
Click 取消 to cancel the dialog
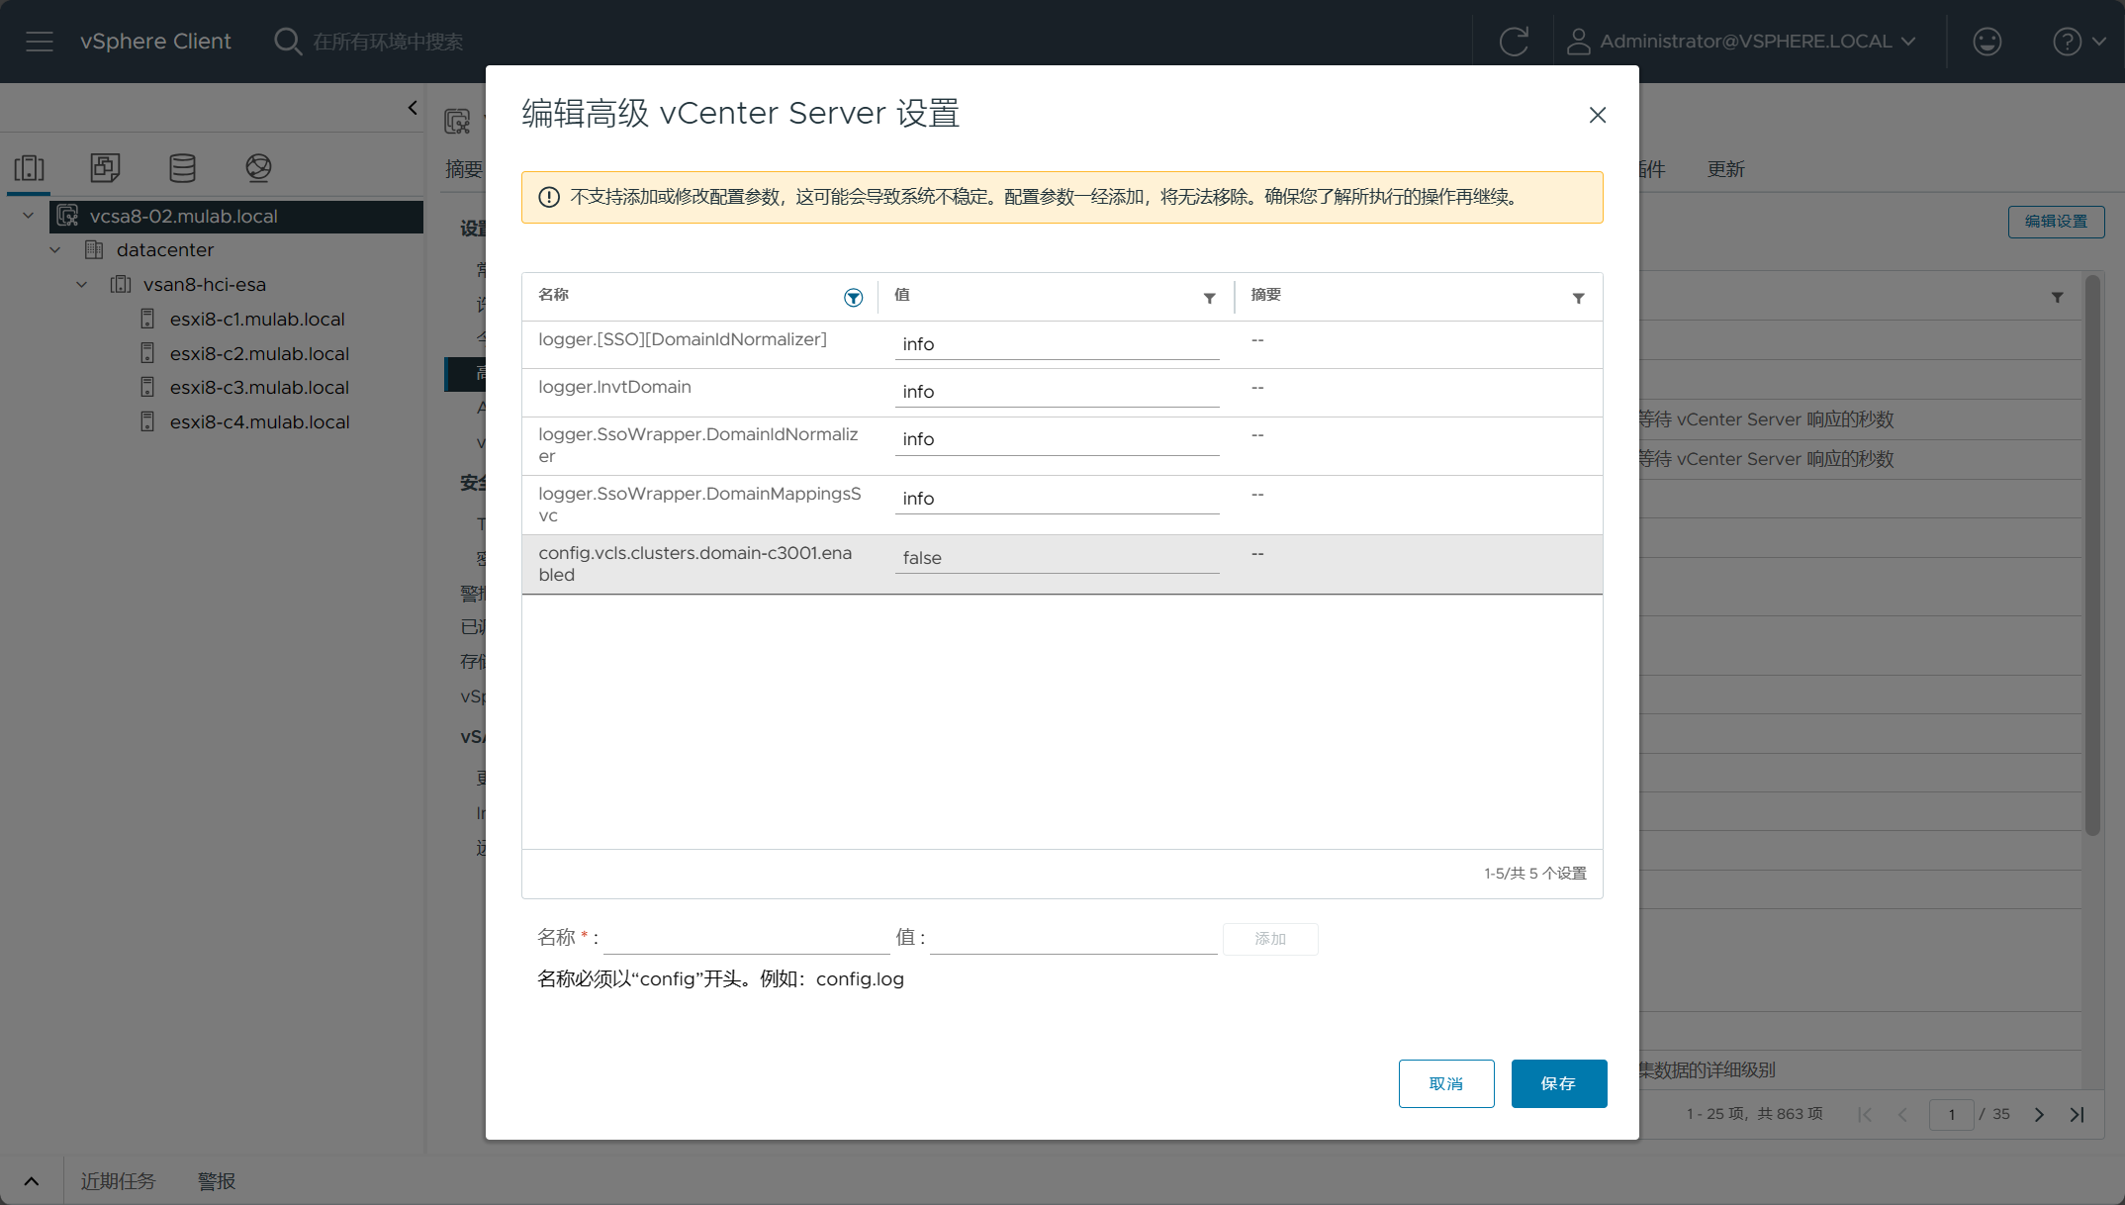point(1446,1084)
